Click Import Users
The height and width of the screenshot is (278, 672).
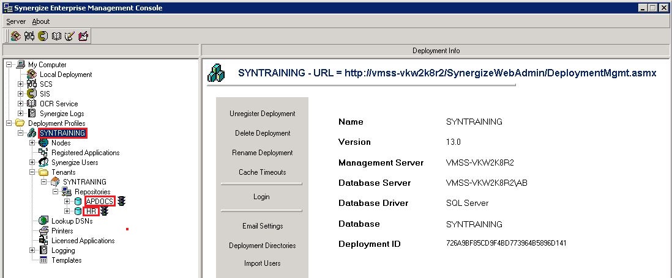coord(263,263)
